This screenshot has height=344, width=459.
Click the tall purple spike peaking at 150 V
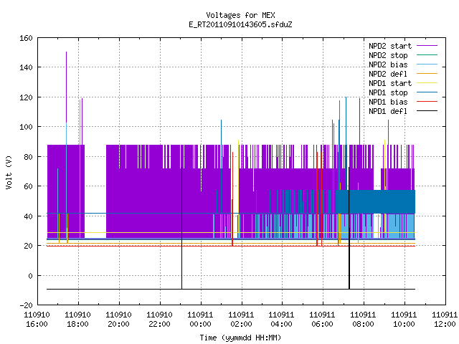(x=67, y=87)
